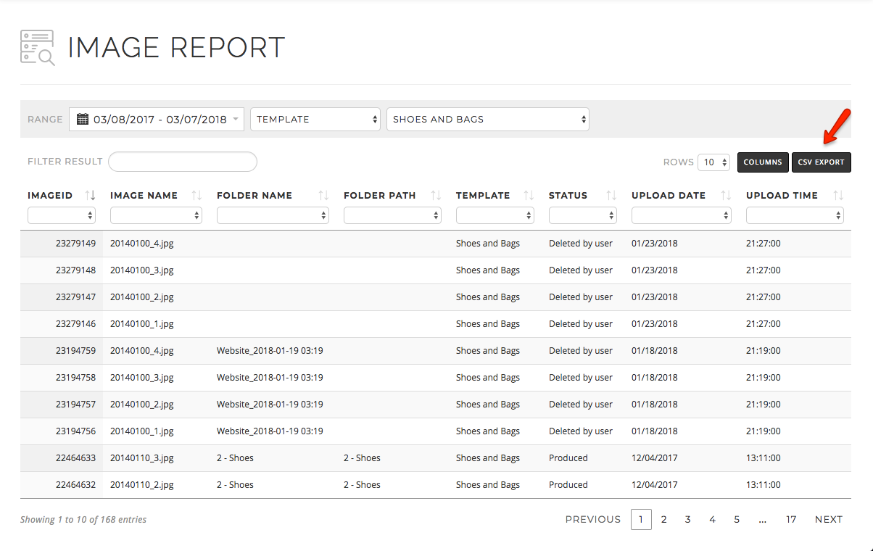This screenshot has height=551, width=873.
Task: Sort by Upload Time column arrows
Action: (838, 195)
